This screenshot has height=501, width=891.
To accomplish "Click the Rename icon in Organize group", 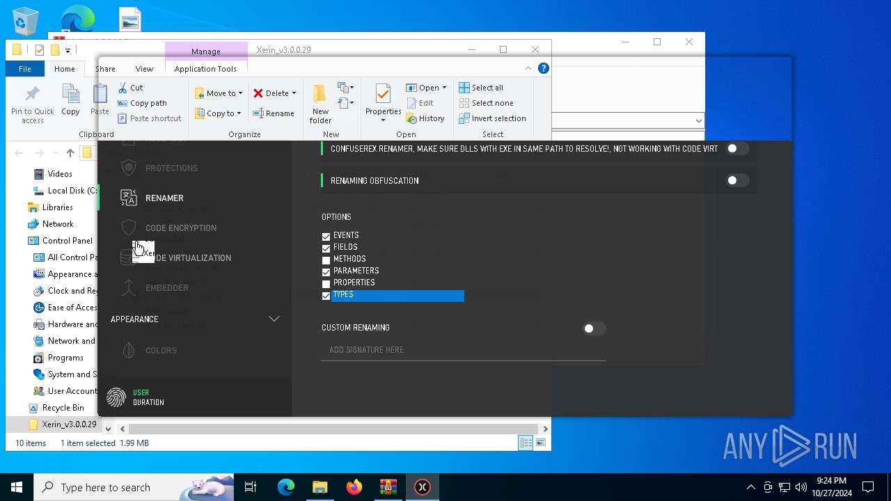I will (258, 113).
